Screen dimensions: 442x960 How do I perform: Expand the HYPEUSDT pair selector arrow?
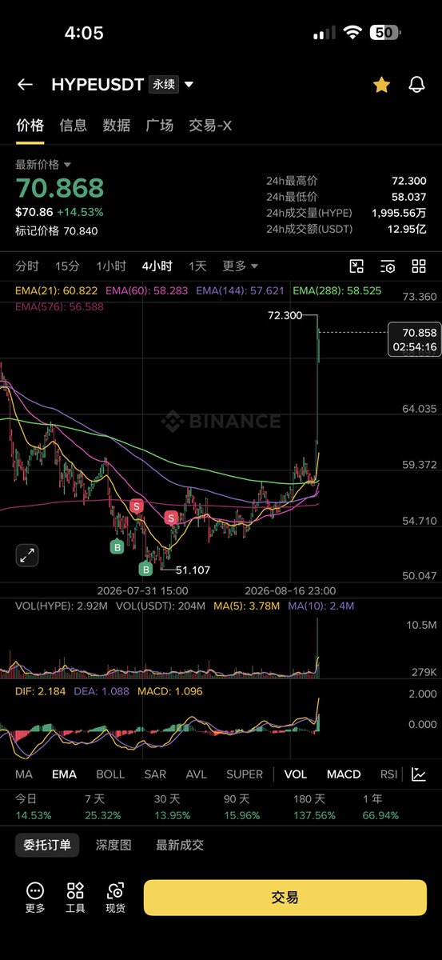pyautogui.click(x=189, y=85)
